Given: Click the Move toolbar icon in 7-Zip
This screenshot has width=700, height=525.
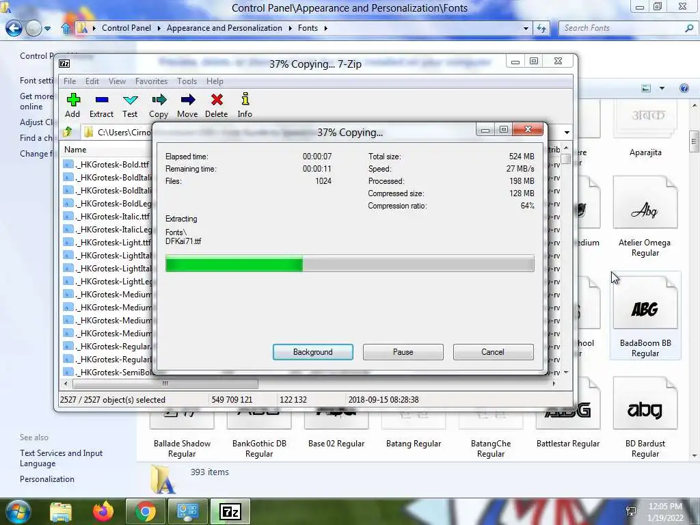Looking at the screenshot, I should [187, 105].
